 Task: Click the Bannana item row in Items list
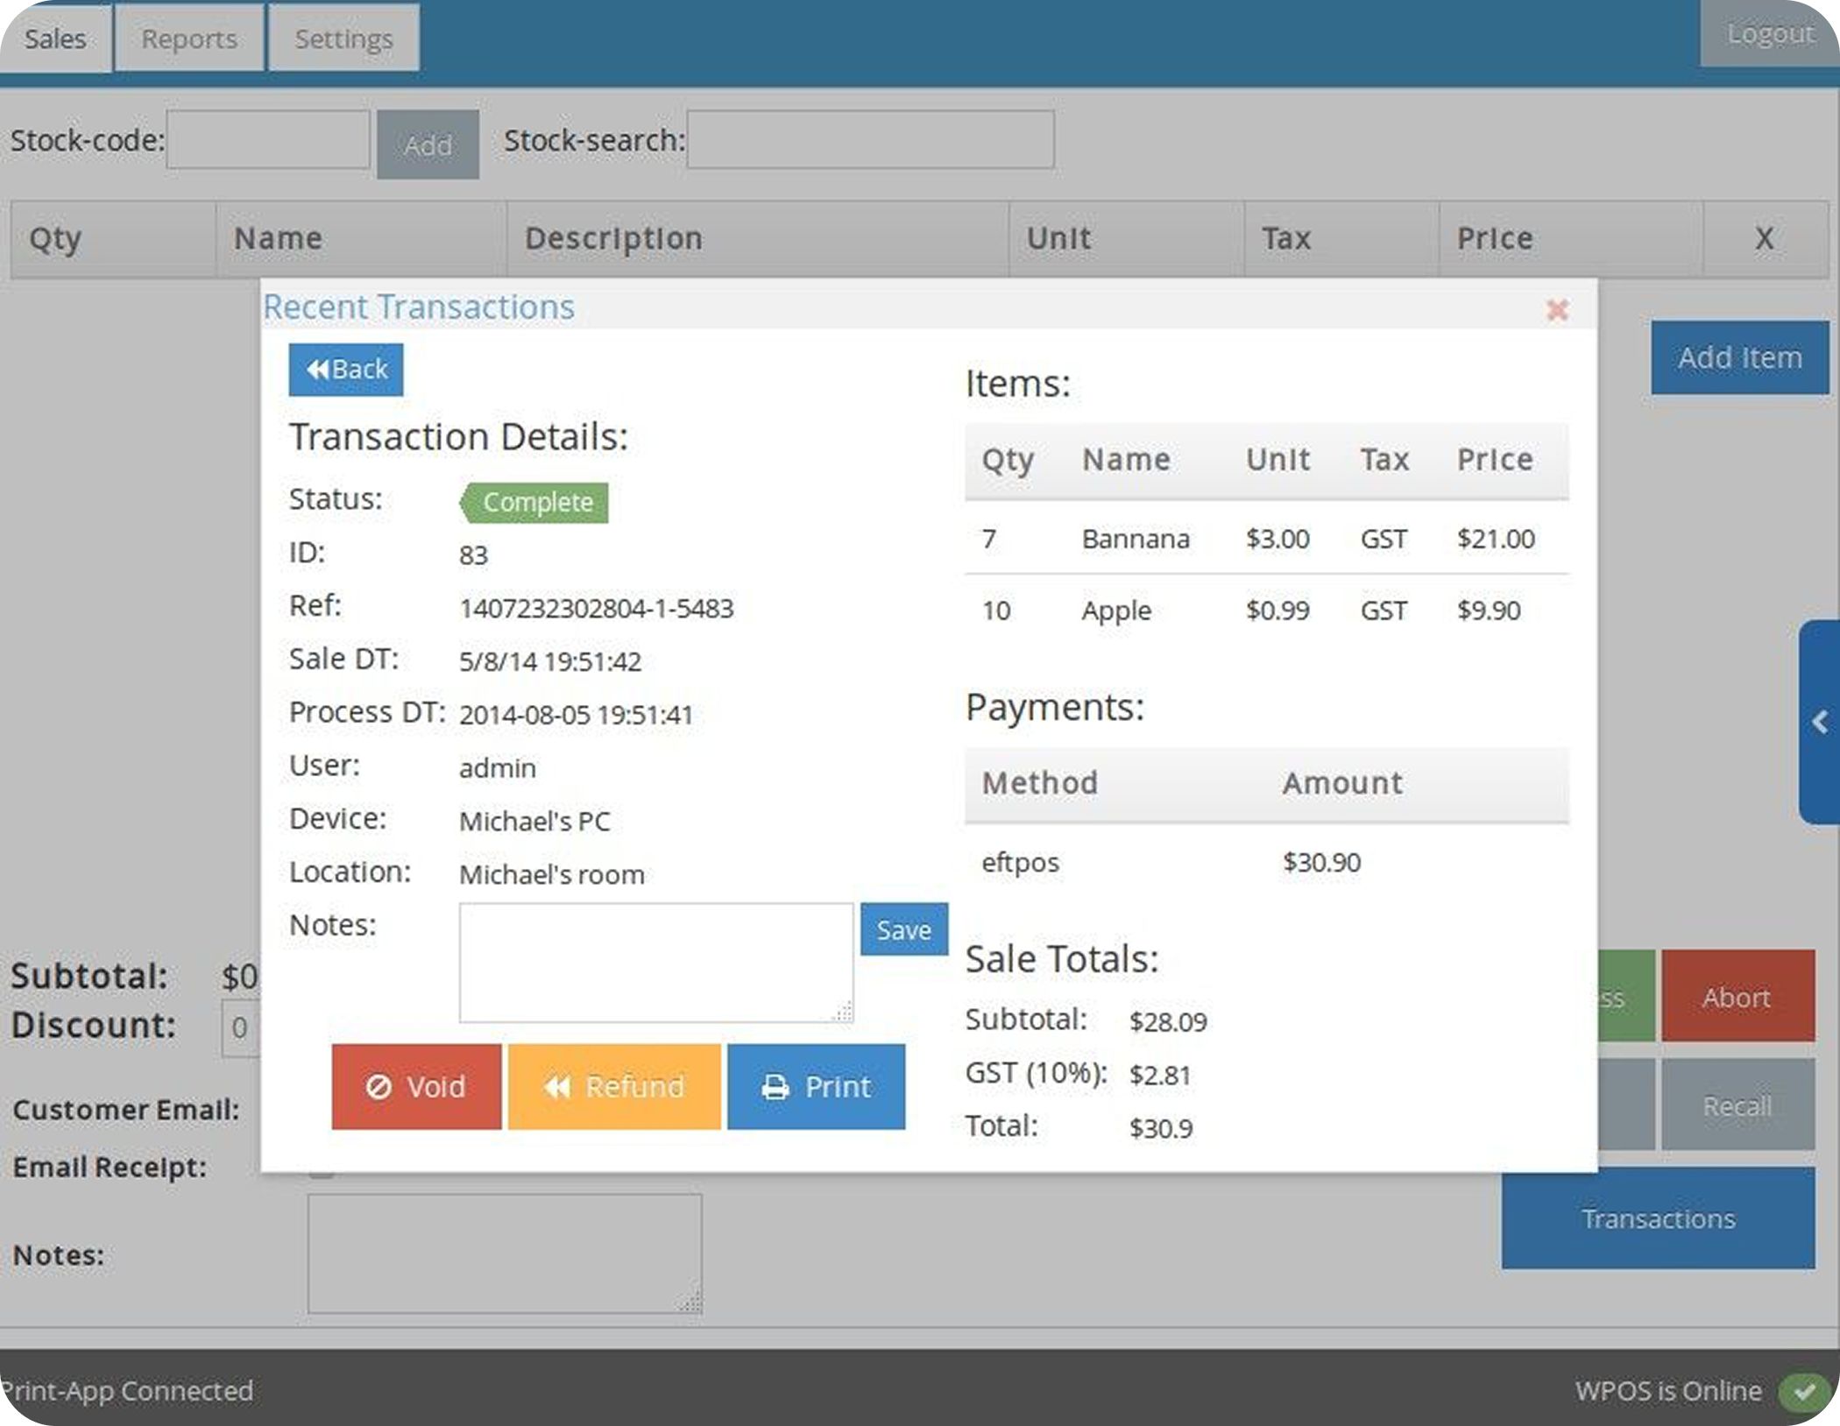tap(1136, 539)
